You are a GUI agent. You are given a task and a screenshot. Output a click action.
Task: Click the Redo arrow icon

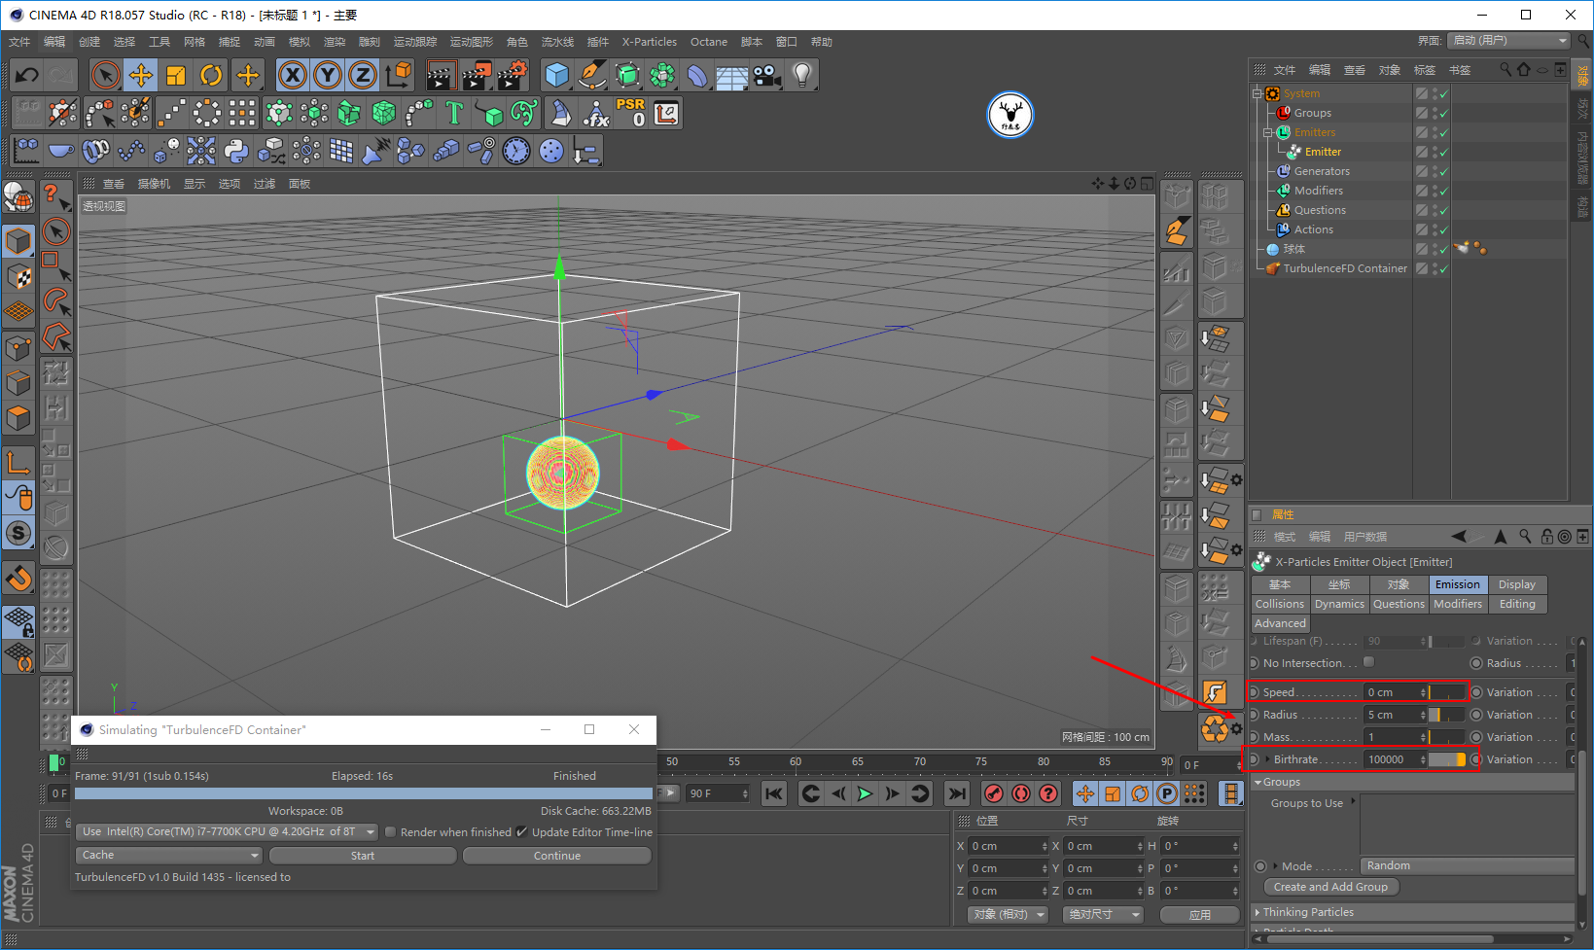click(61, 75)
